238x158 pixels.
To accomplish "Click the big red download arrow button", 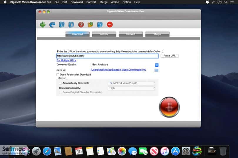I will tap(169, 107).
